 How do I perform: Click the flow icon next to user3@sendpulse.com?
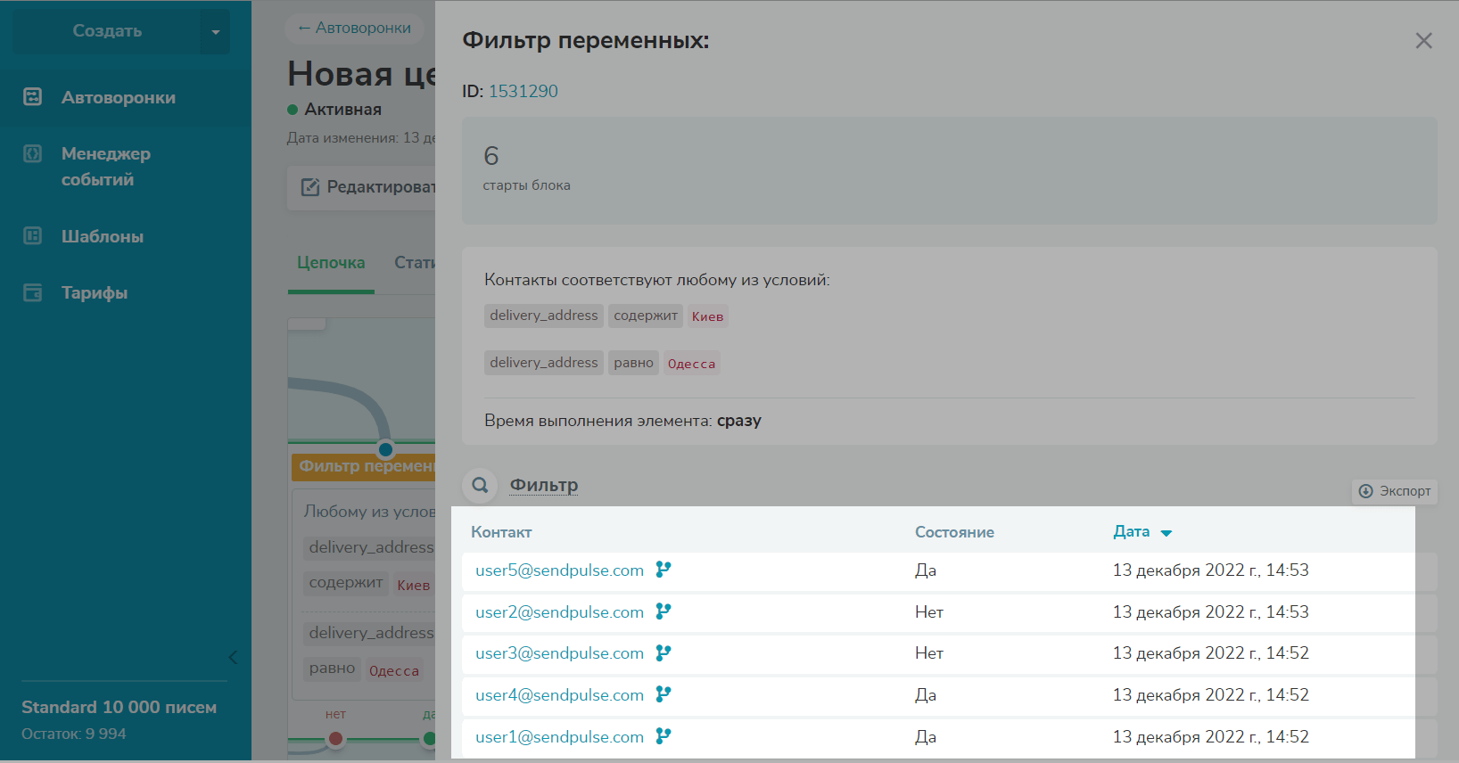pyautogui.click(x=664, y=653)
